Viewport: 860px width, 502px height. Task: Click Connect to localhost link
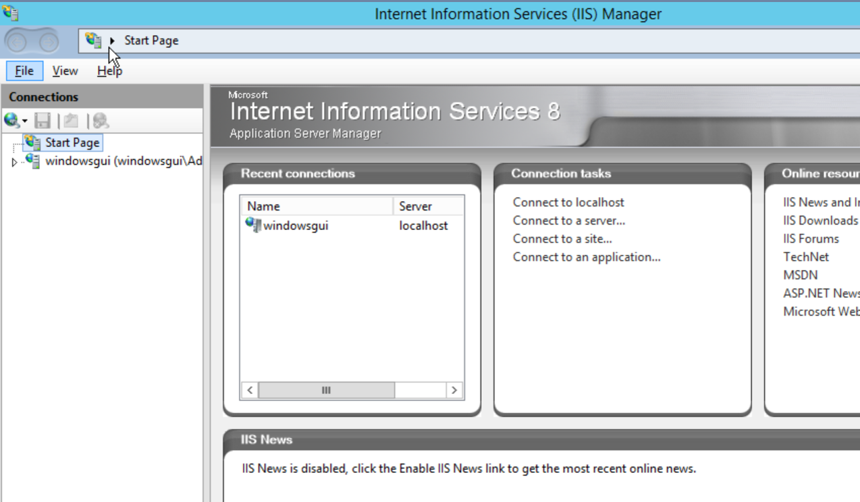click(x=568, y=202)
